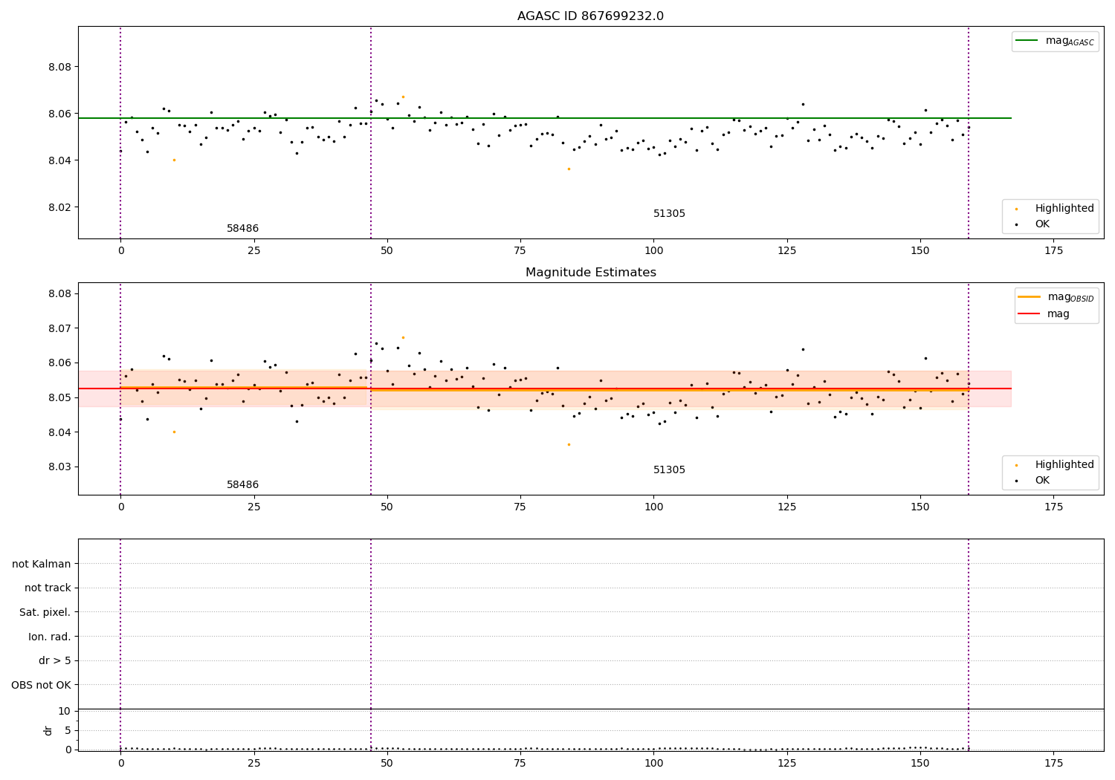Click the "Ion. rad." row label

50,637
